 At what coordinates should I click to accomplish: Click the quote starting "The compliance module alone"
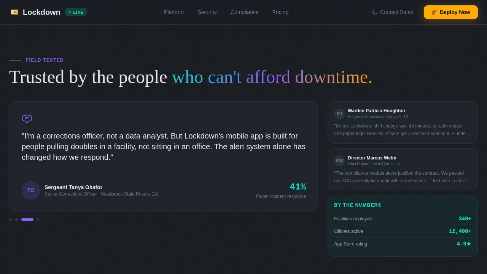403,177
